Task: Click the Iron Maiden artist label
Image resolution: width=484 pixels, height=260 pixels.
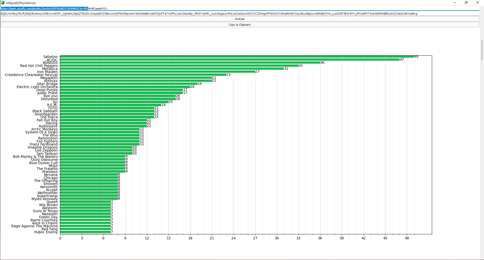Action: [x=47, y=72]
